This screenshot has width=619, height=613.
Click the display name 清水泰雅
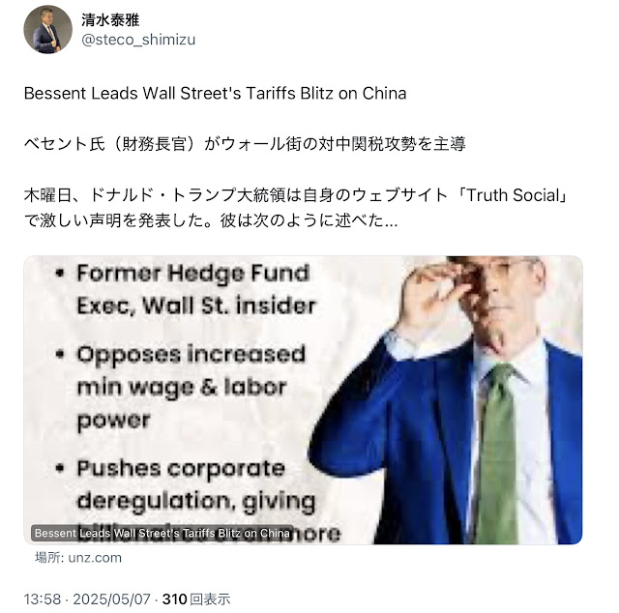(x=110, y=19)
